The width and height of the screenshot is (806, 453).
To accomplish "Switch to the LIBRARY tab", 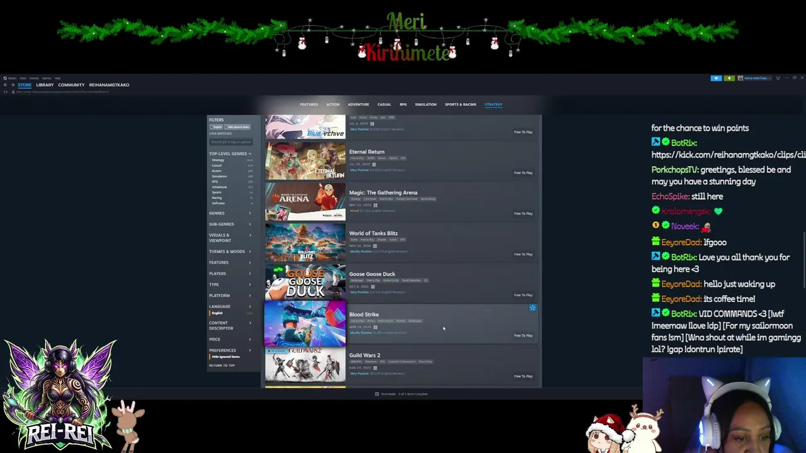I will 45,85.
